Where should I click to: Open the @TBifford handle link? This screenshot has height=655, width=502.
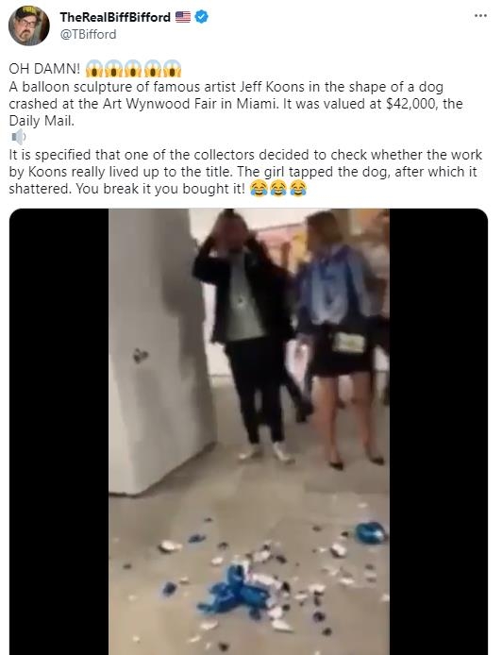click(88, 34)
